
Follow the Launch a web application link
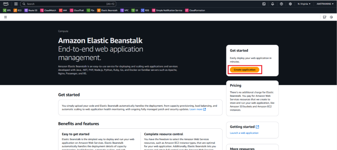[244, 133]
